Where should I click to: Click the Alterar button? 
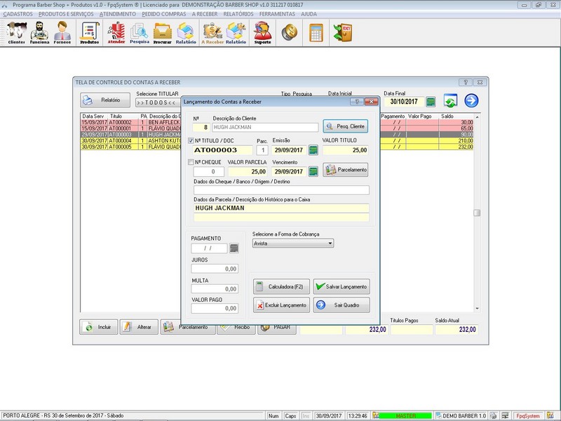pos(139,327)
